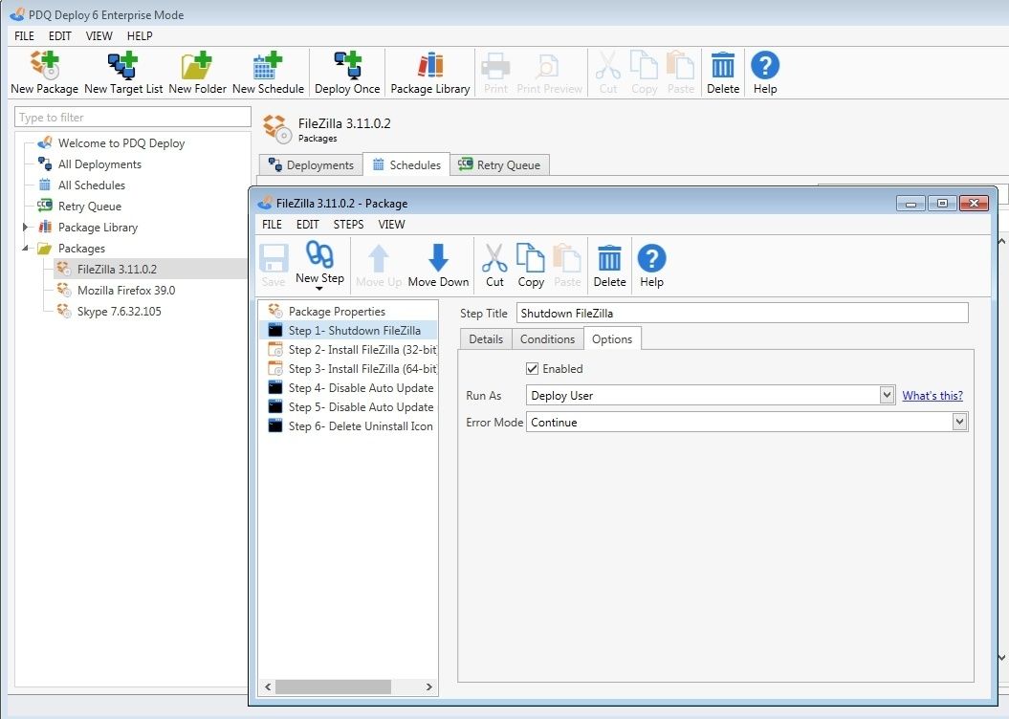
Task: Select Step 3- Install FileZilla (64-bit)
Action: (x=347, y=368)
